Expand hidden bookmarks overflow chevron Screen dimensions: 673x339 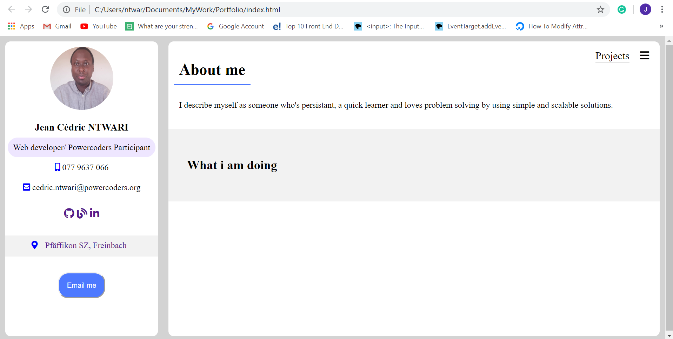pos(661,26)
